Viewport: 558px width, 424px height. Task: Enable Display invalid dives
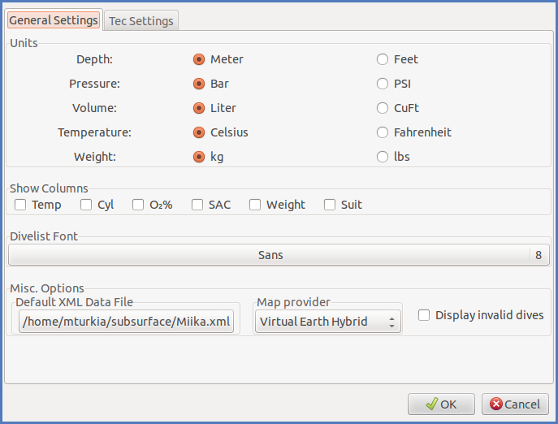click(x=424, y=315)
